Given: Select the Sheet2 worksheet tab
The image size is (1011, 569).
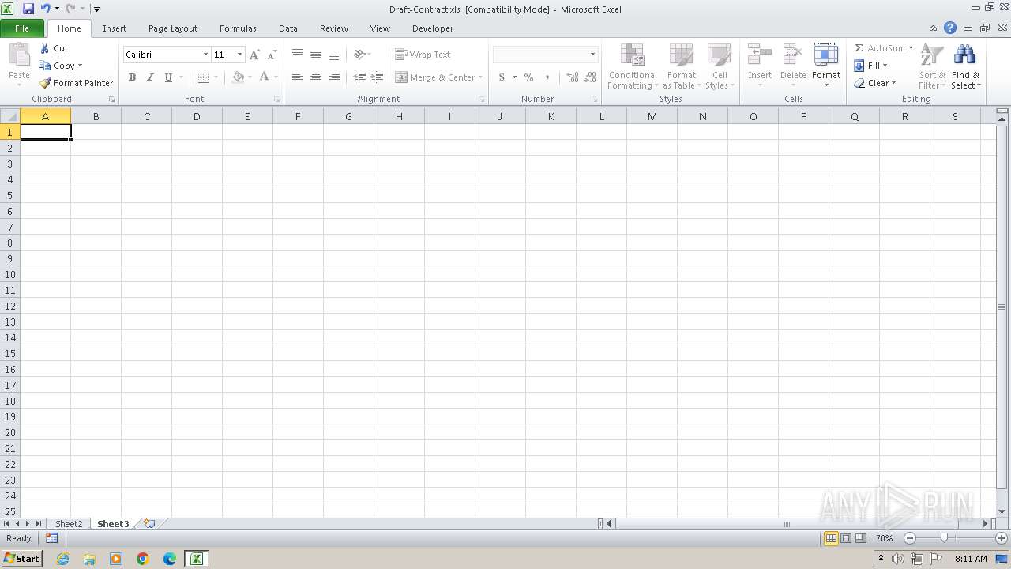Looking at the screenshot, I should (69, 524).
